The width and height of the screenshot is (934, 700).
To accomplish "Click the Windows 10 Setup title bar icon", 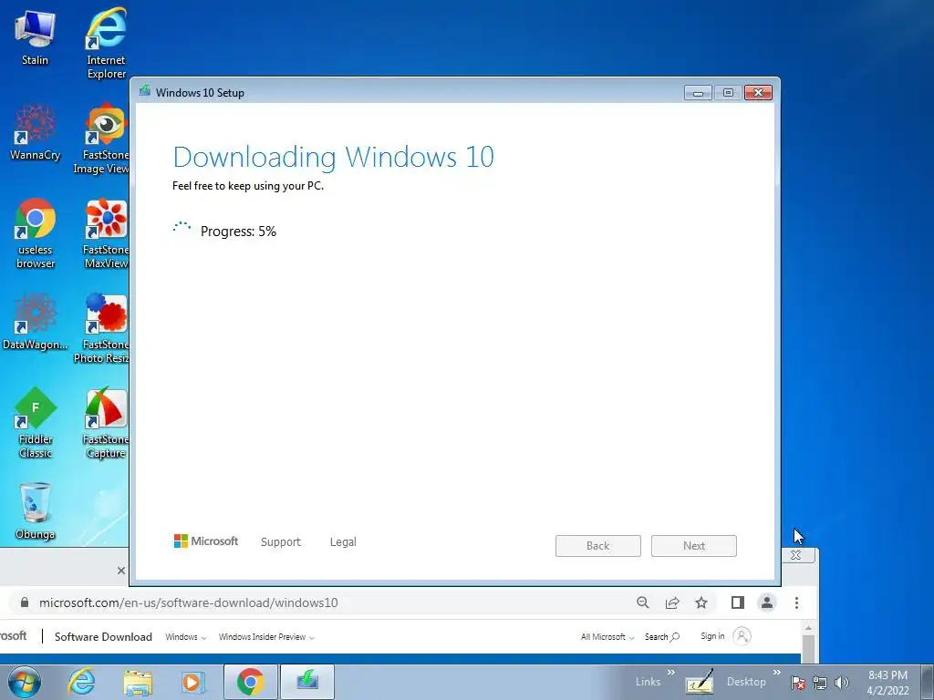I will [145, 91].
